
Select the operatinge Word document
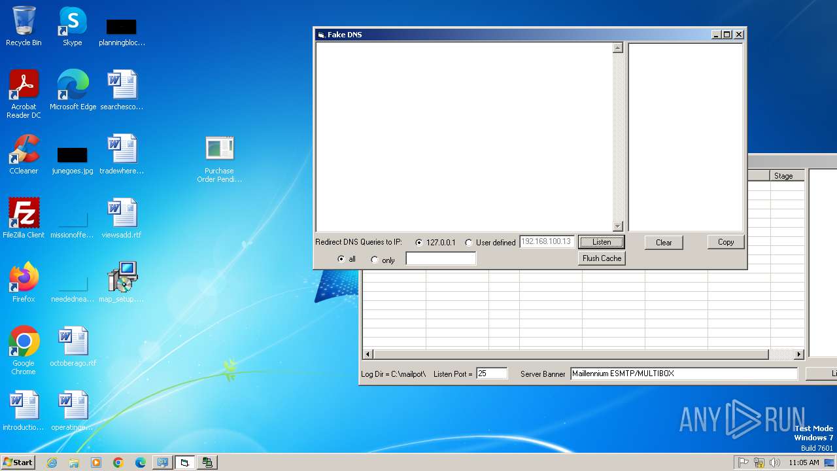(73, 411)
